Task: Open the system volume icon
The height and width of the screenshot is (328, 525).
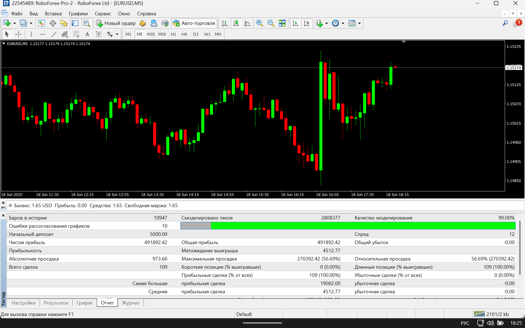Action: coord(490,323)
